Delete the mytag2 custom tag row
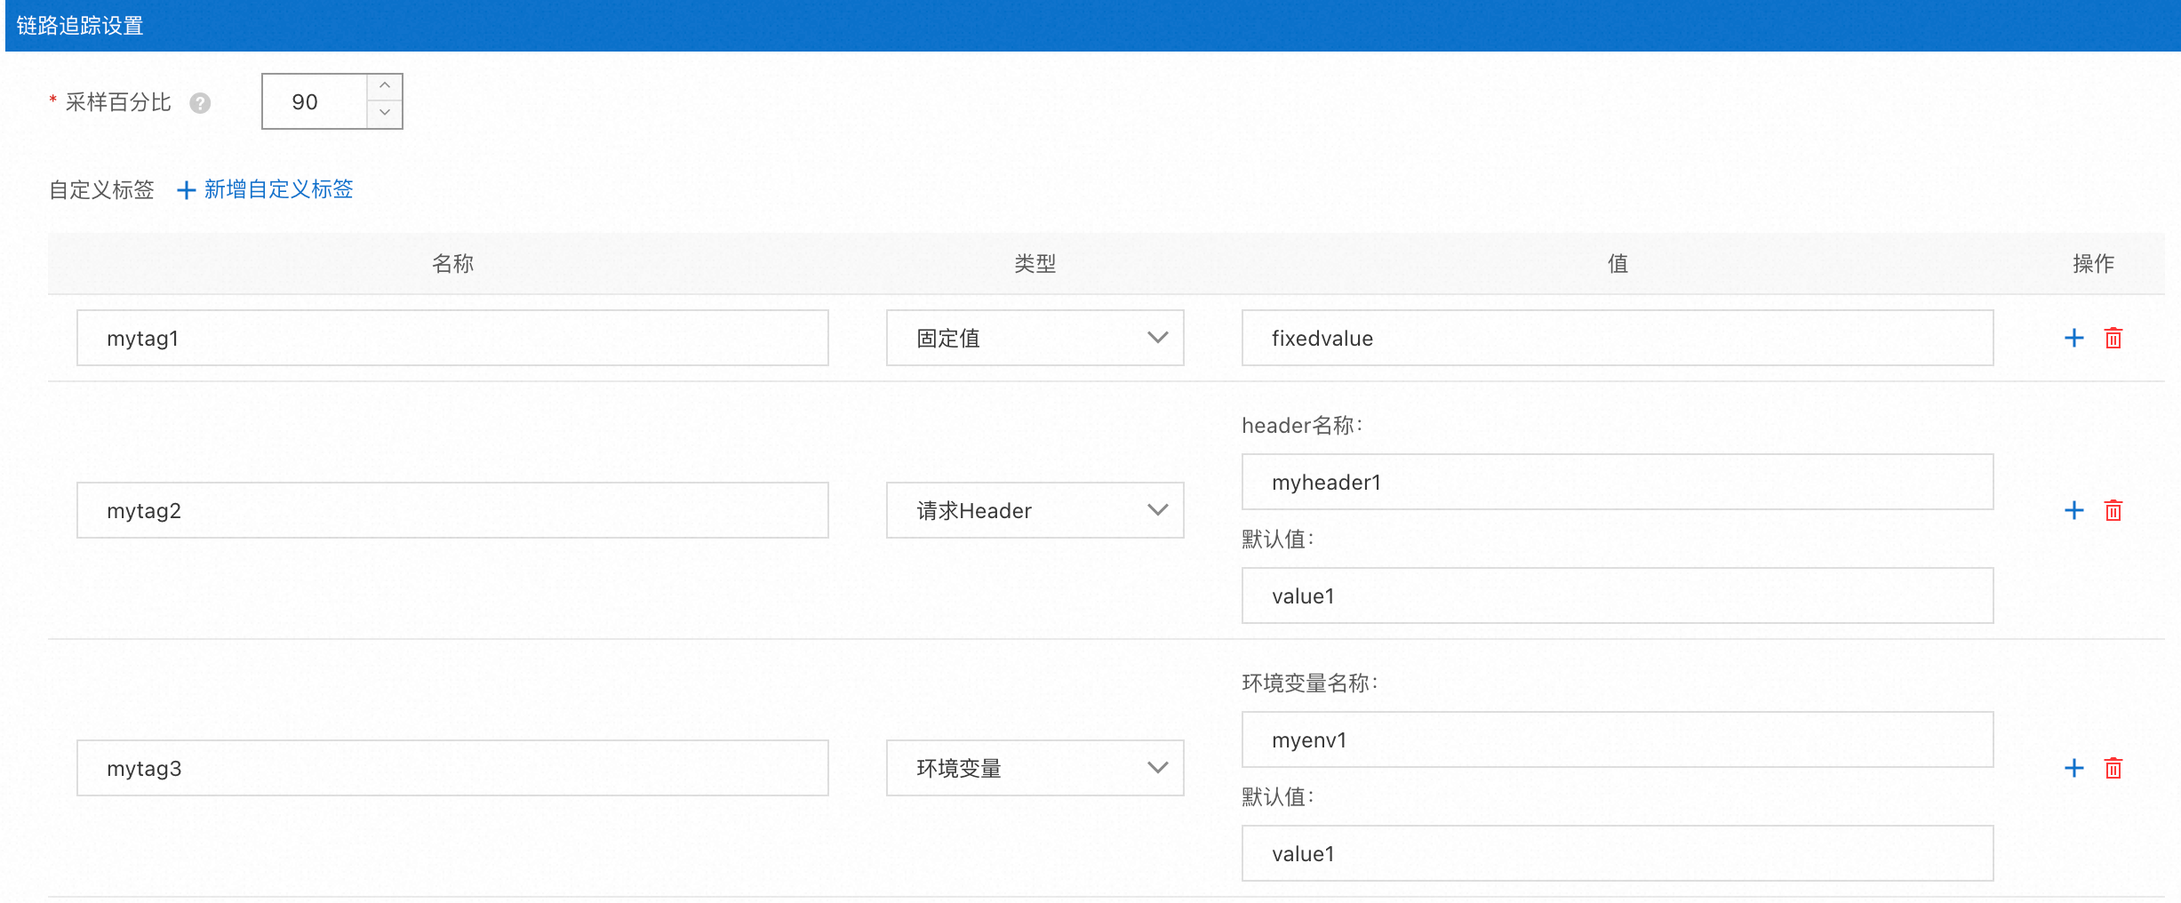 pyautogui.click(x=2113, y=509)
